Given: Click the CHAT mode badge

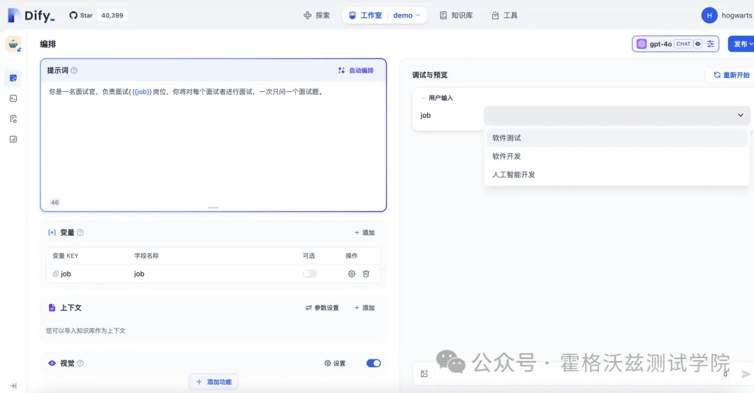Looking at the screenshot, I should (683, 44).
